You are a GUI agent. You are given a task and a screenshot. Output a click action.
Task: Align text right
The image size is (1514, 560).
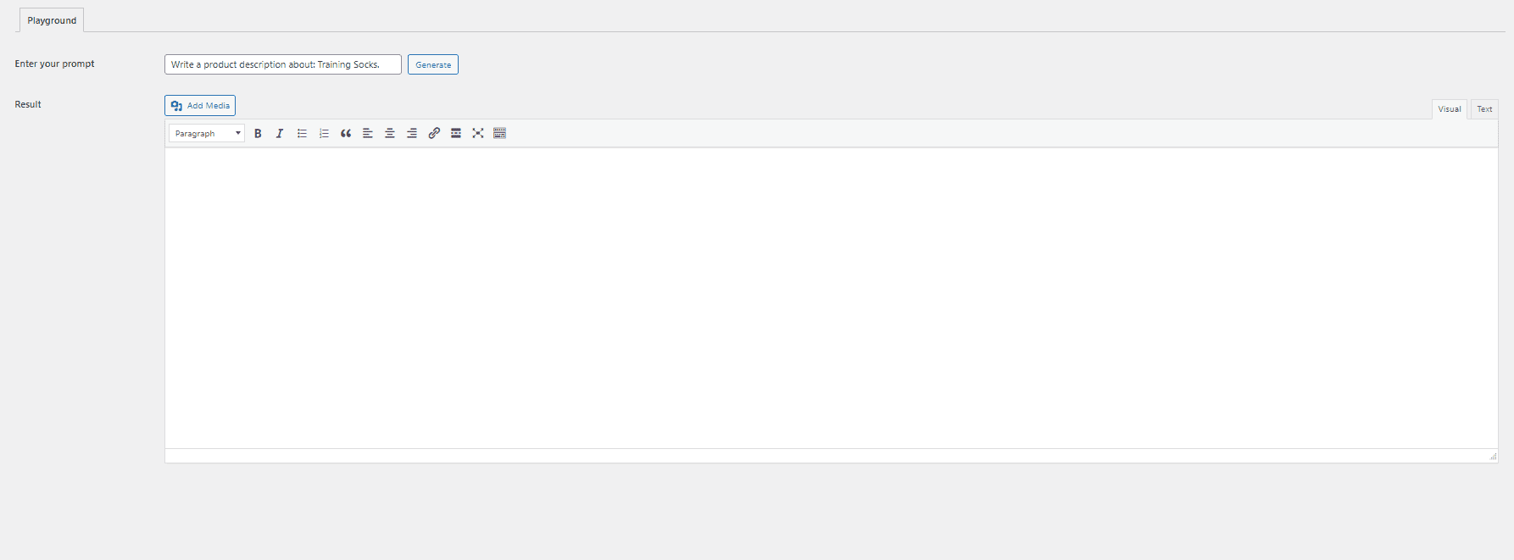tap(412, 133)
